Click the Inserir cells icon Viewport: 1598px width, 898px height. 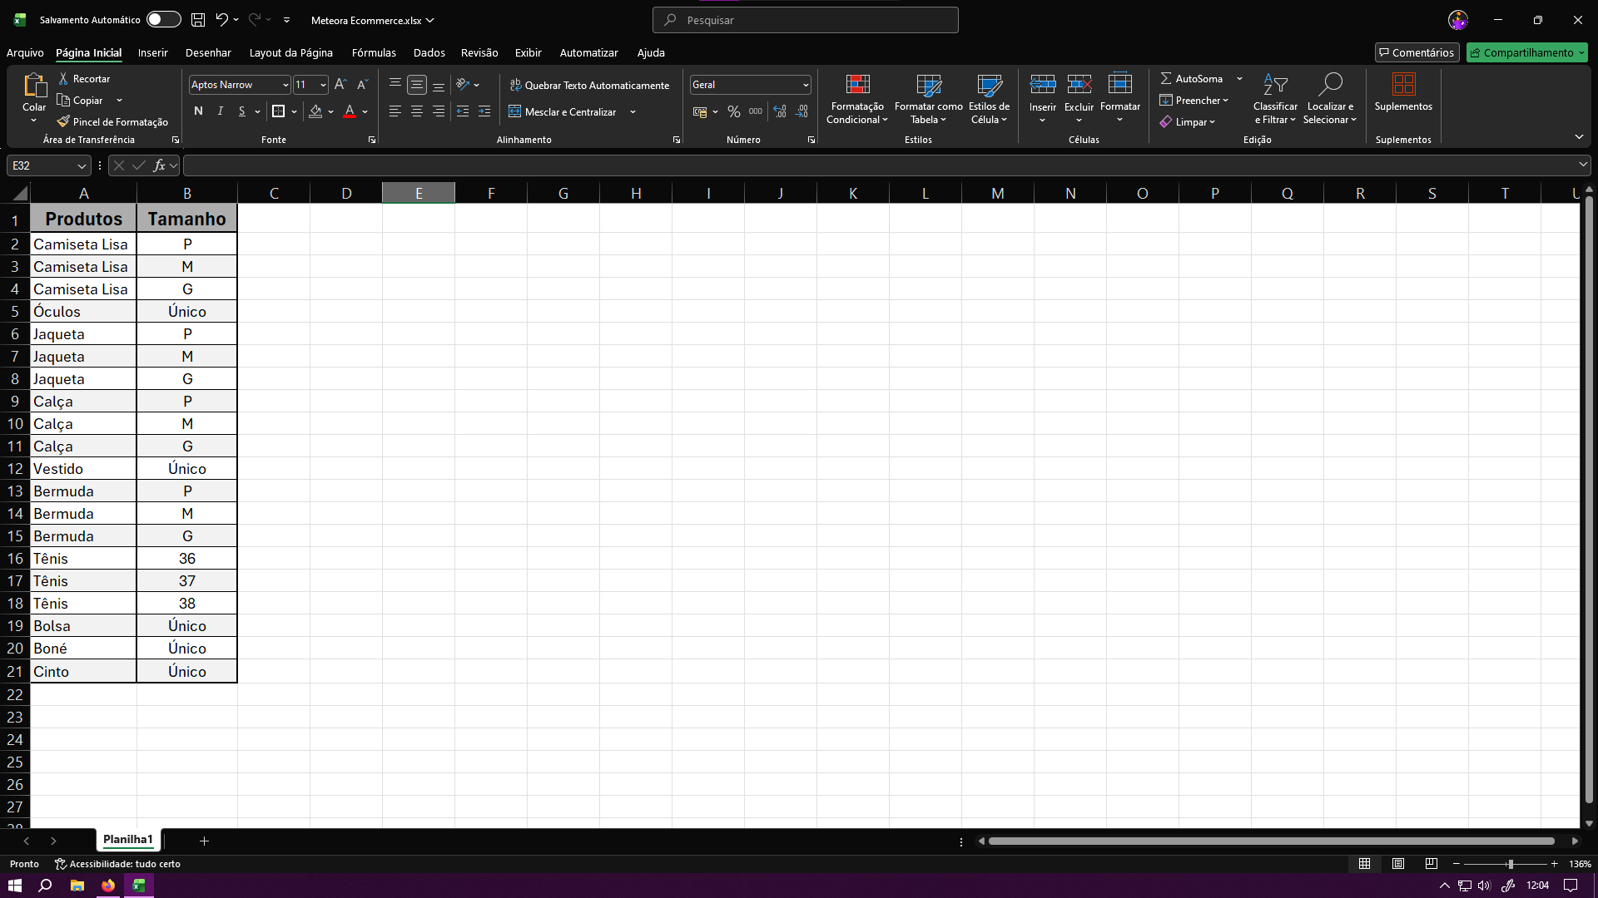click(1042, 85)
